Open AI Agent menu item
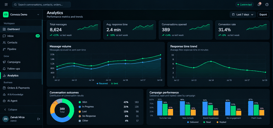 tap(21, 101)
